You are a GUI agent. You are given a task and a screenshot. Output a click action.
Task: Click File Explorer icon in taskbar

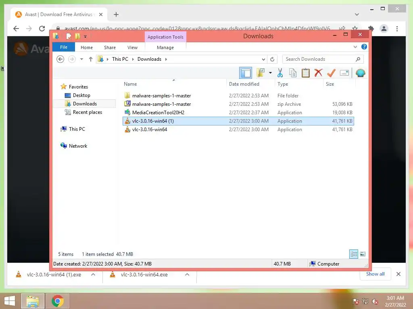tap(32, 301)
